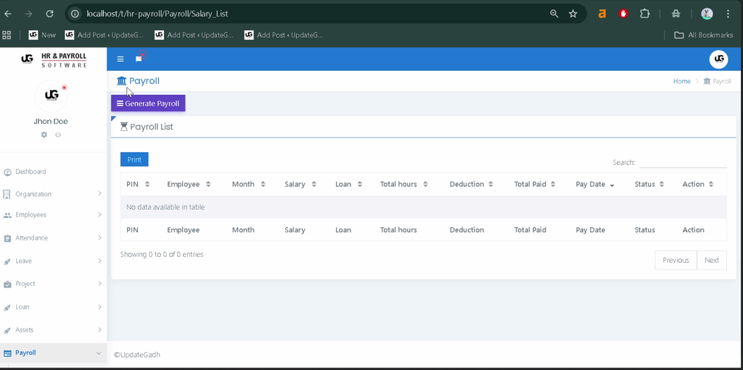
Task: Click the Assets rocket icon
Action: [x=7, y=330]
